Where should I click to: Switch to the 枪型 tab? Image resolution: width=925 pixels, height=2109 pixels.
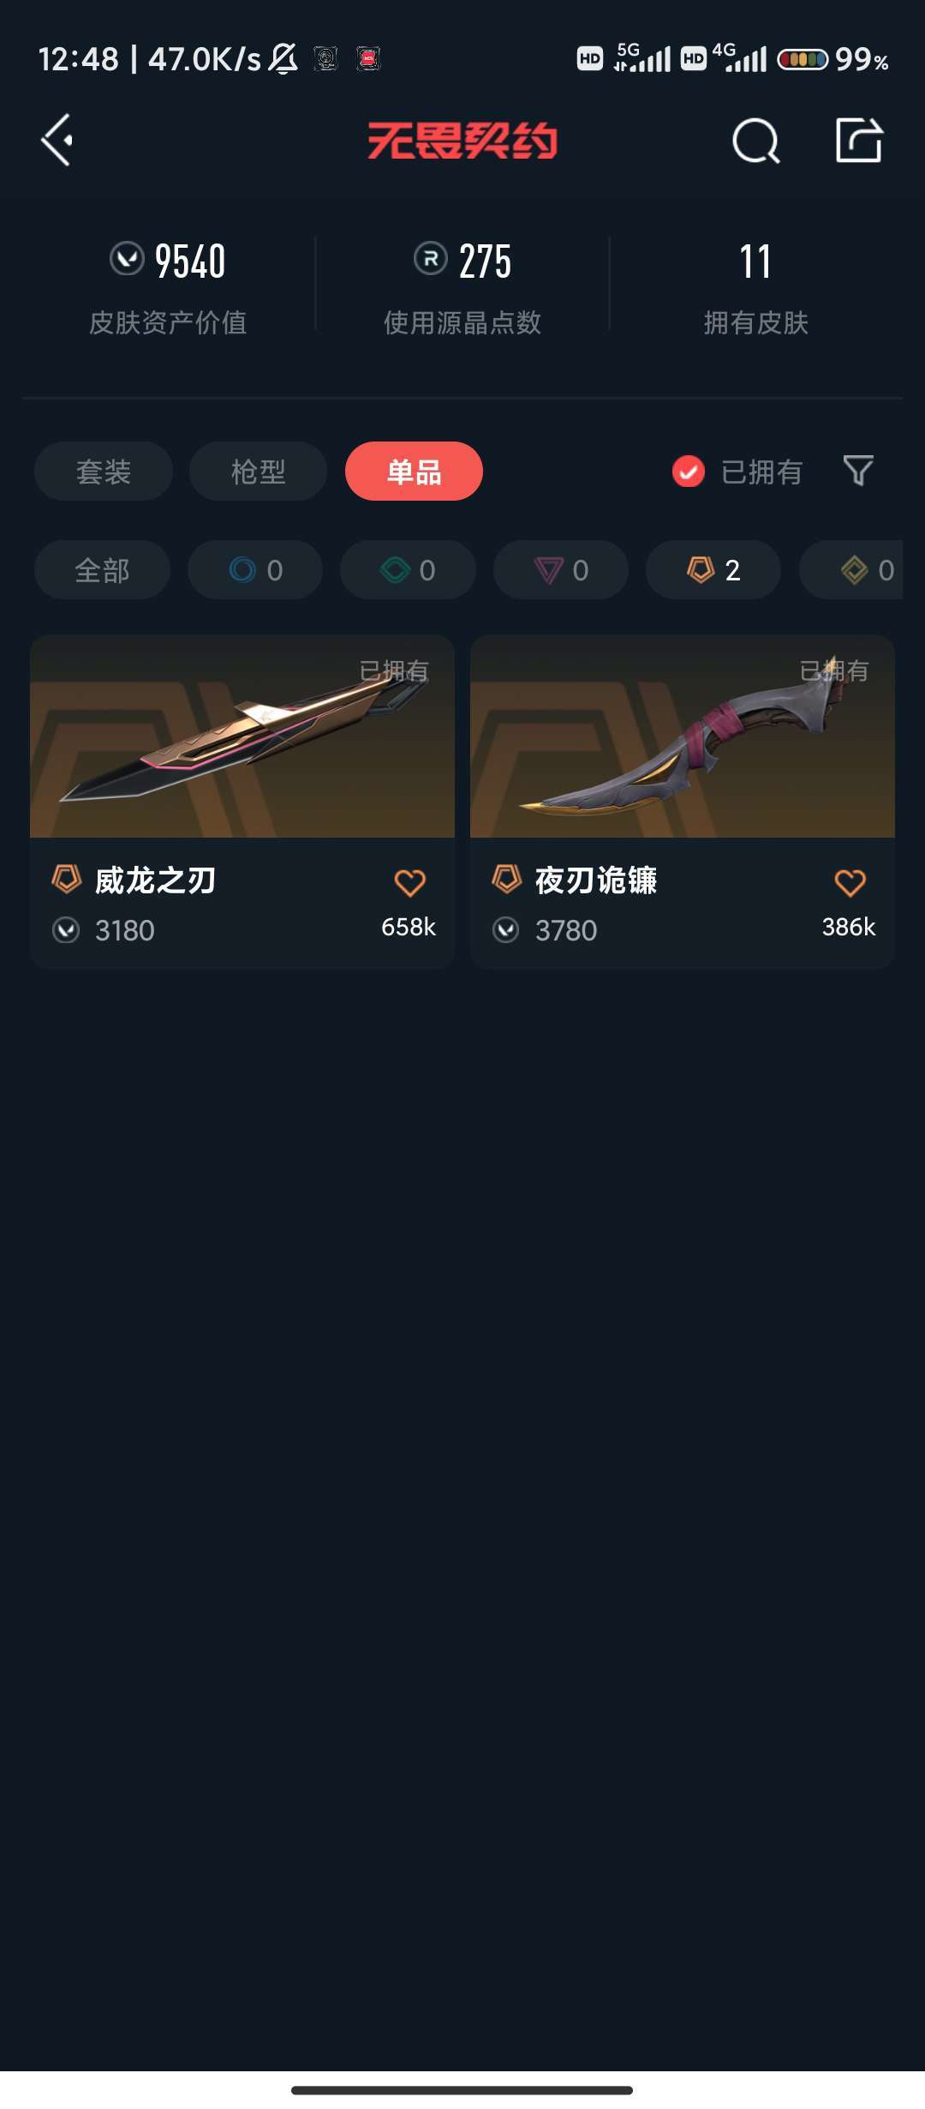[x=258, y=471]
